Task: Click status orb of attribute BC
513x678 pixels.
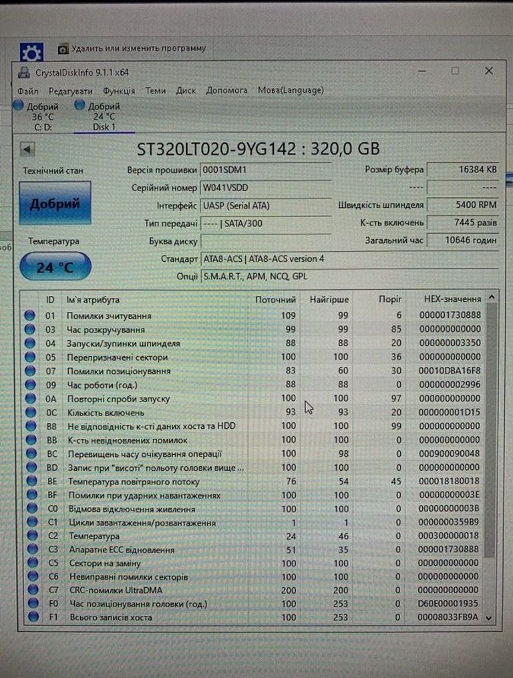Action: [x=31, y=454]
